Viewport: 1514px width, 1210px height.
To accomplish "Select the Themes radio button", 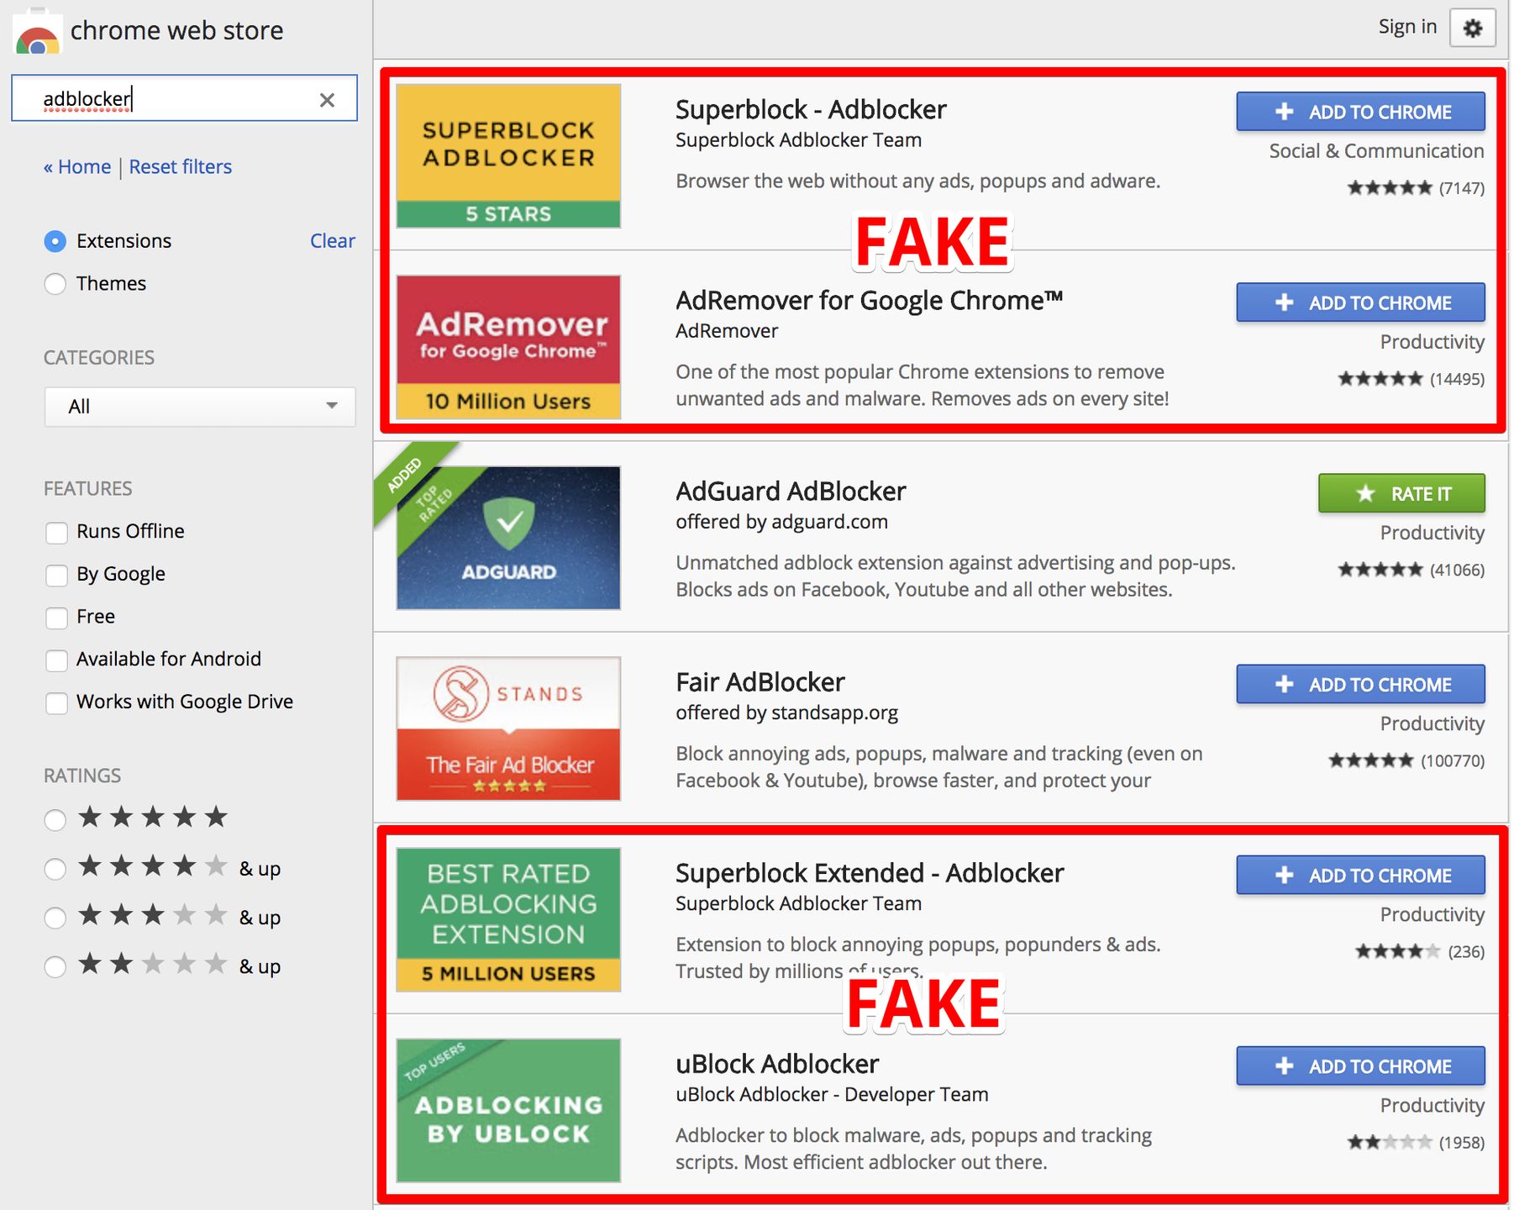I will (x=55, y=284).
